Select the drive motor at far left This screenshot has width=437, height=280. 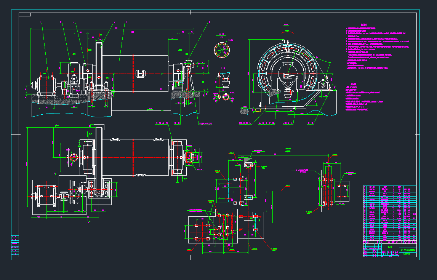46,84
